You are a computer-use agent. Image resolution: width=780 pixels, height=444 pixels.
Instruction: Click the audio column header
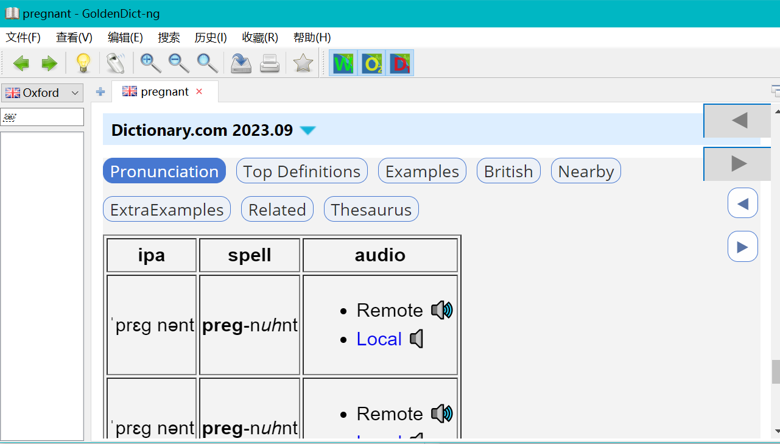380,255
